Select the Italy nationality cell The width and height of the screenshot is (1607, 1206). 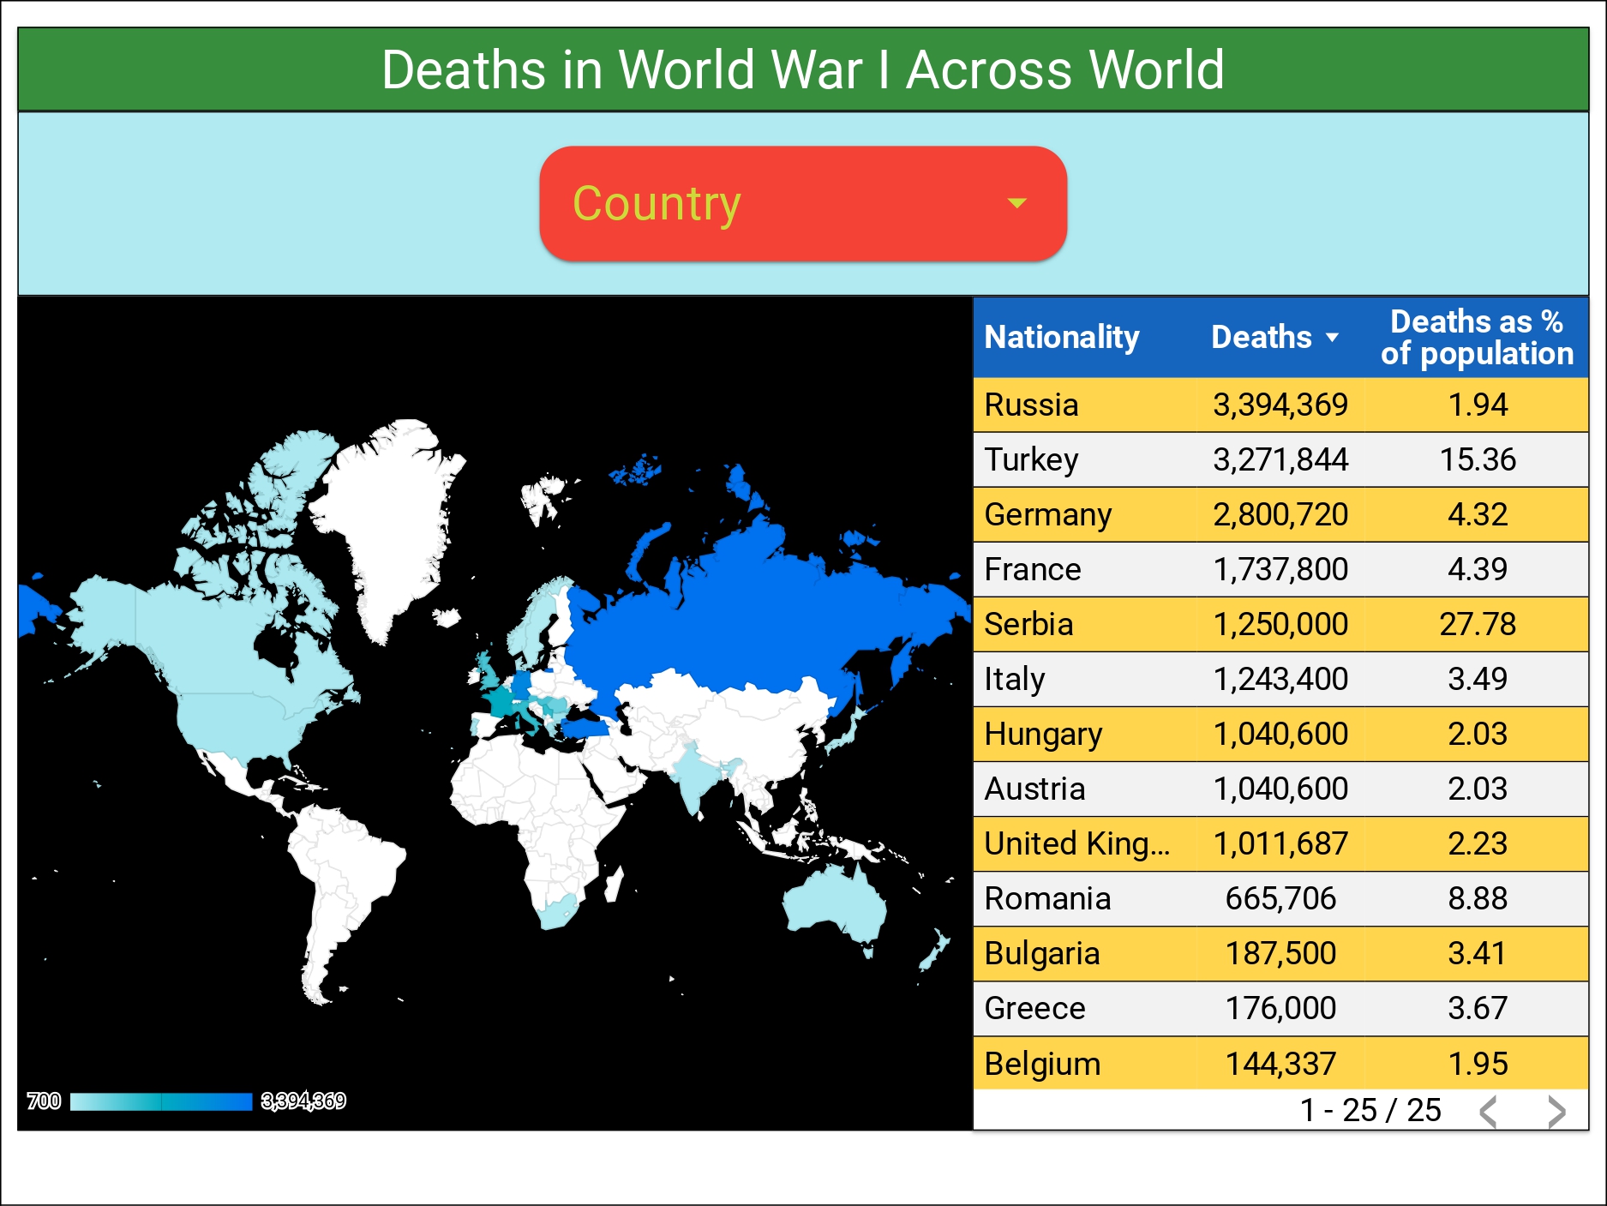(1015, 679)
